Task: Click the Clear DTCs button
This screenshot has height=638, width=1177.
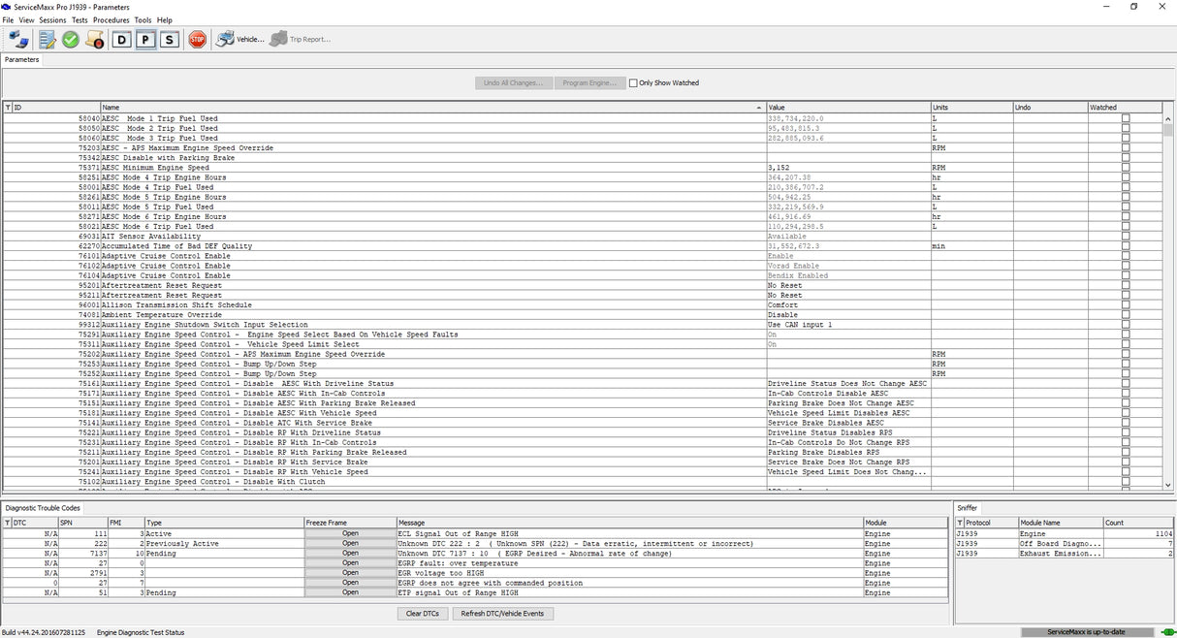Action: (423, 614)
